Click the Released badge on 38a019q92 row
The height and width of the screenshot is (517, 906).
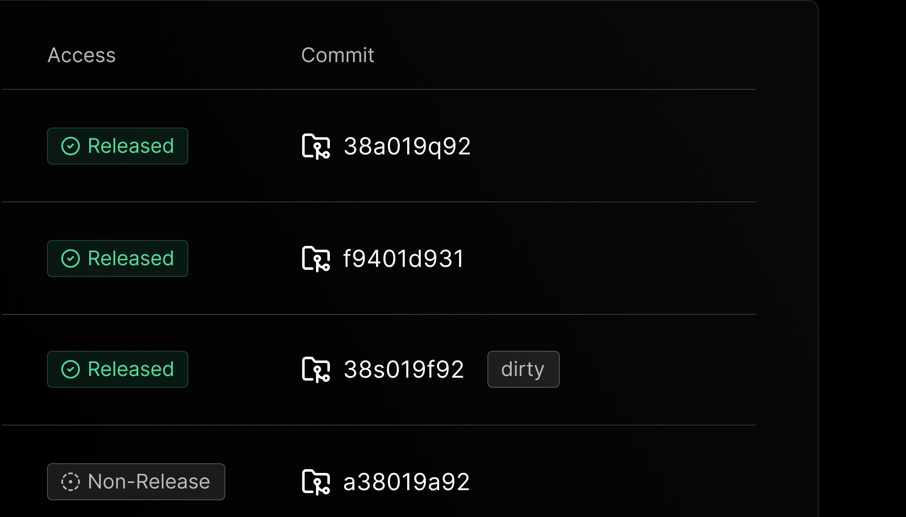click(118, 145)
